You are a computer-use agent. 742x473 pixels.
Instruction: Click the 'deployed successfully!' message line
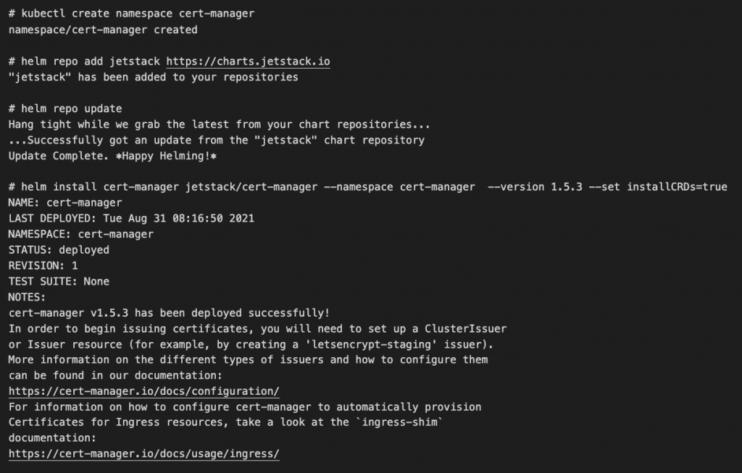pos(169,313)
